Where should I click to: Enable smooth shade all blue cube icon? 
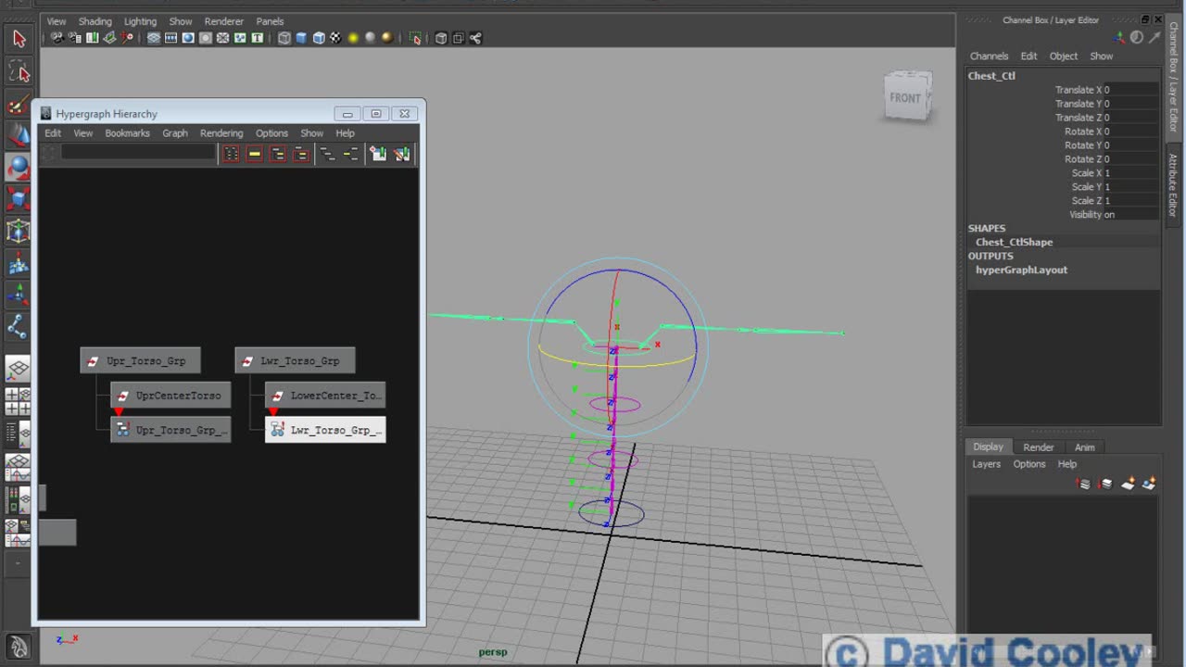[x=301, y=38]
